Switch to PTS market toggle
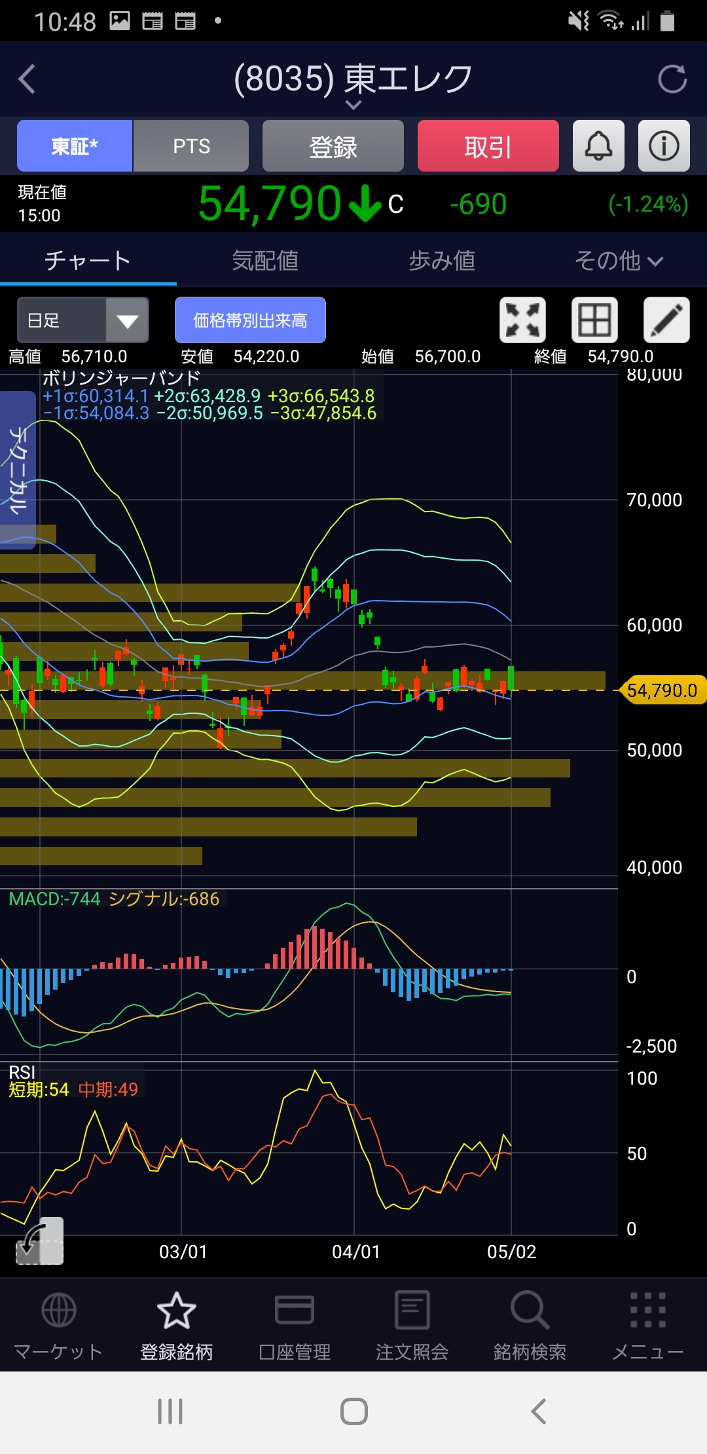This screenshot has width=707, height=1454. [191, 145]
